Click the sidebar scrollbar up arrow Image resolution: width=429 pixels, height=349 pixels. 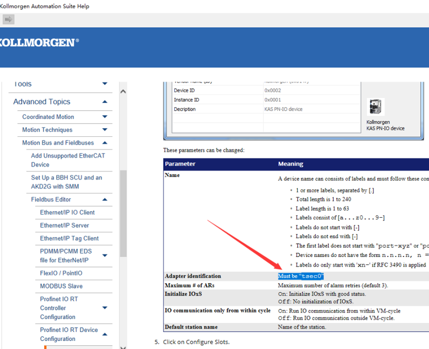point(123,91)
